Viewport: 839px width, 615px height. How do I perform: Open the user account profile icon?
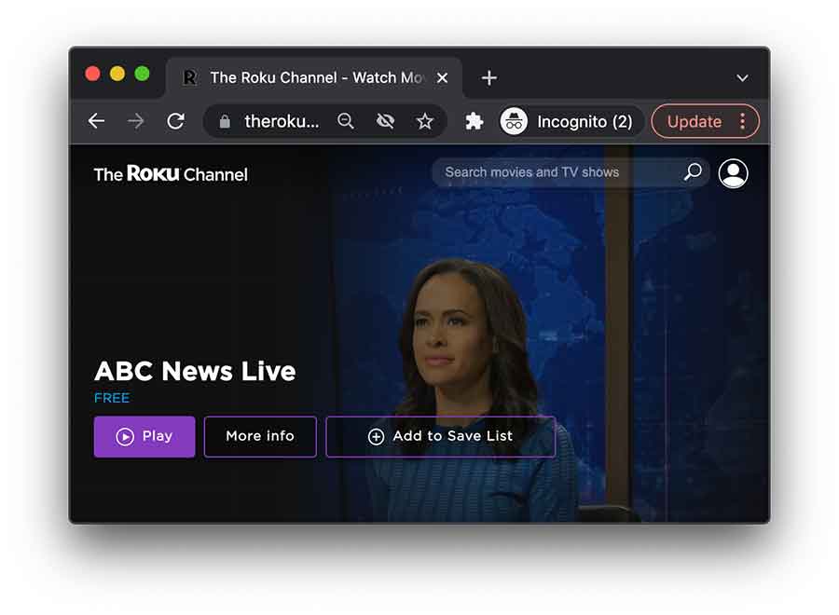click(733, 172)
